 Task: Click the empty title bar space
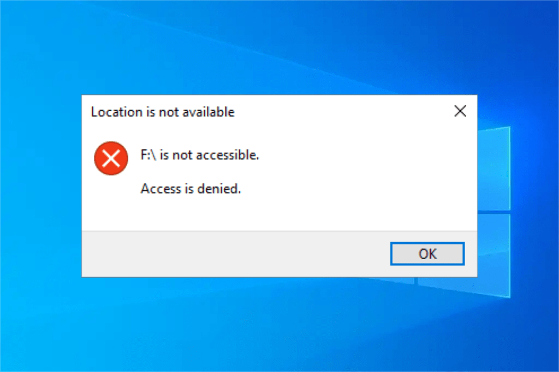[342, 111]
